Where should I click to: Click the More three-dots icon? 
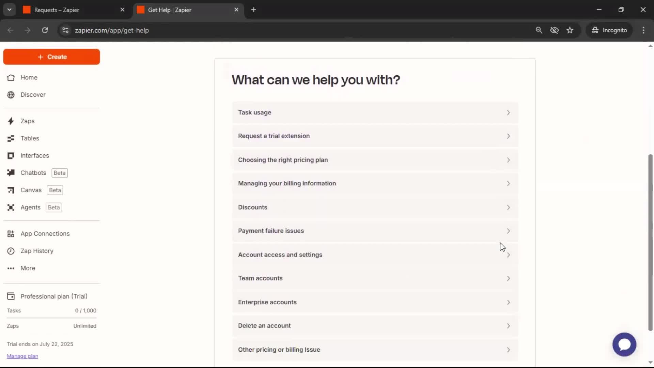pos(11,269)
